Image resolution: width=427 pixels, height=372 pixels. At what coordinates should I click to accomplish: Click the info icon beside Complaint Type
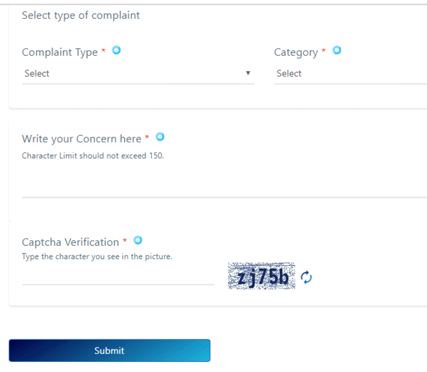point(116,50)
